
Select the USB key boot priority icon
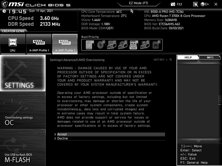[x=134, y=45]
